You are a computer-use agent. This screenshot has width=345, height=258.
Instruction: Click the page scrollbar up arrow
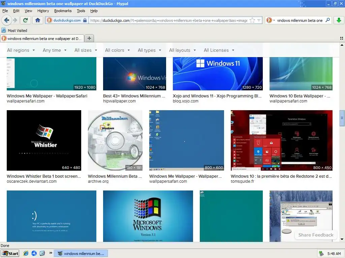click(x=342, y=45)
